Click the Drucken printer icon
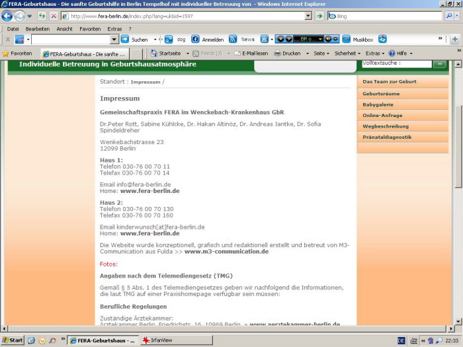The image size is (463, 347). [277, 54]
